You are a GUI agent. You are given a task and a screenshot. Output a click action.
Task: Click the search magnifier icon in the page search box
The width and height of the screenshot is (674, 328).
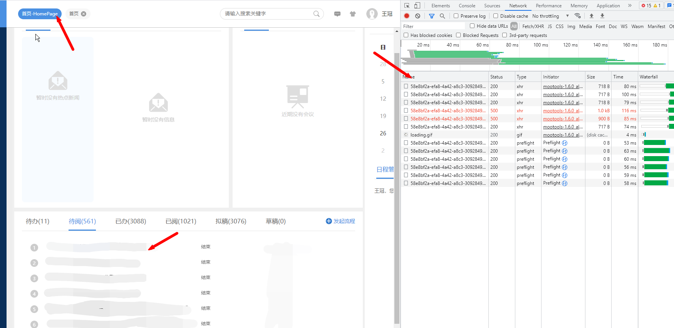pyautogui.click(x=317, y=14)
